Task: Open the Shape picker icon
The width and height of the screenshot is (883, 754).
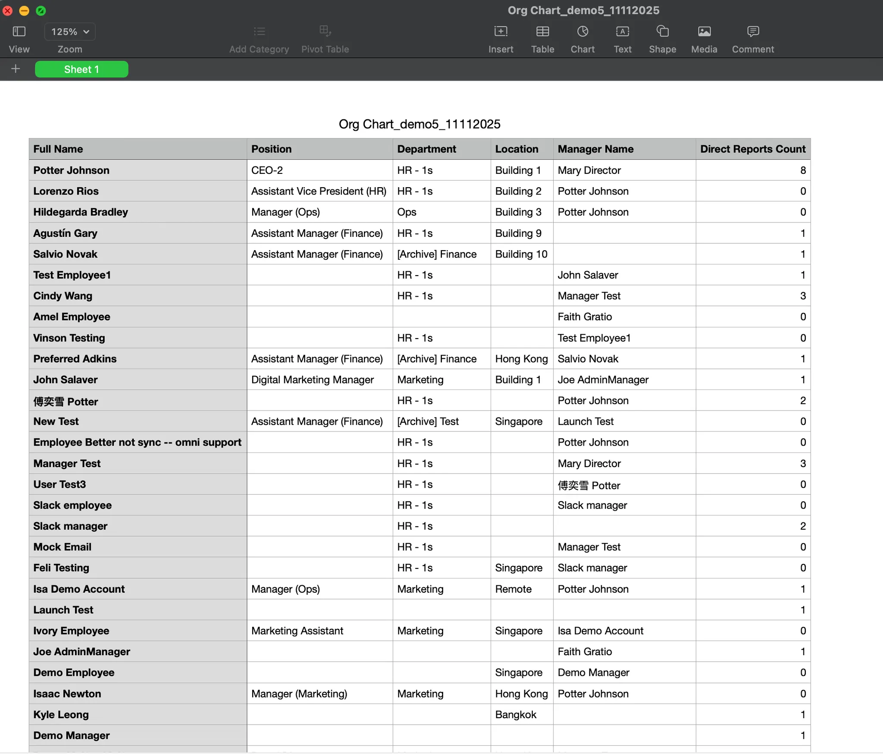Action: click(x=662, y=31)
